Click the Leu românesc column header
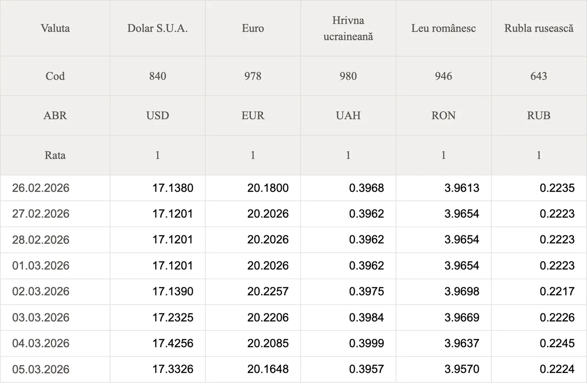 [443, 28]
